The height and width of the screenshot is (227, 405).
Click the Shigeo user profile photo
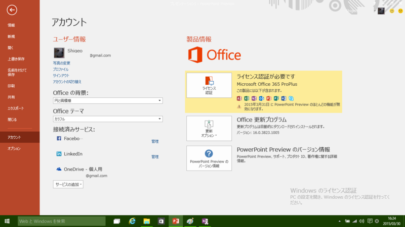click(x=59, y=53)
